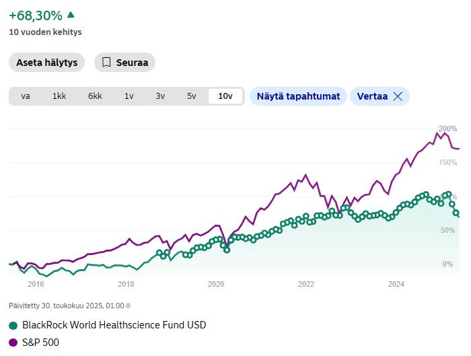
Task: Click the 150% y-axis label
Action: pyautogui.click(x=448, y=163)
